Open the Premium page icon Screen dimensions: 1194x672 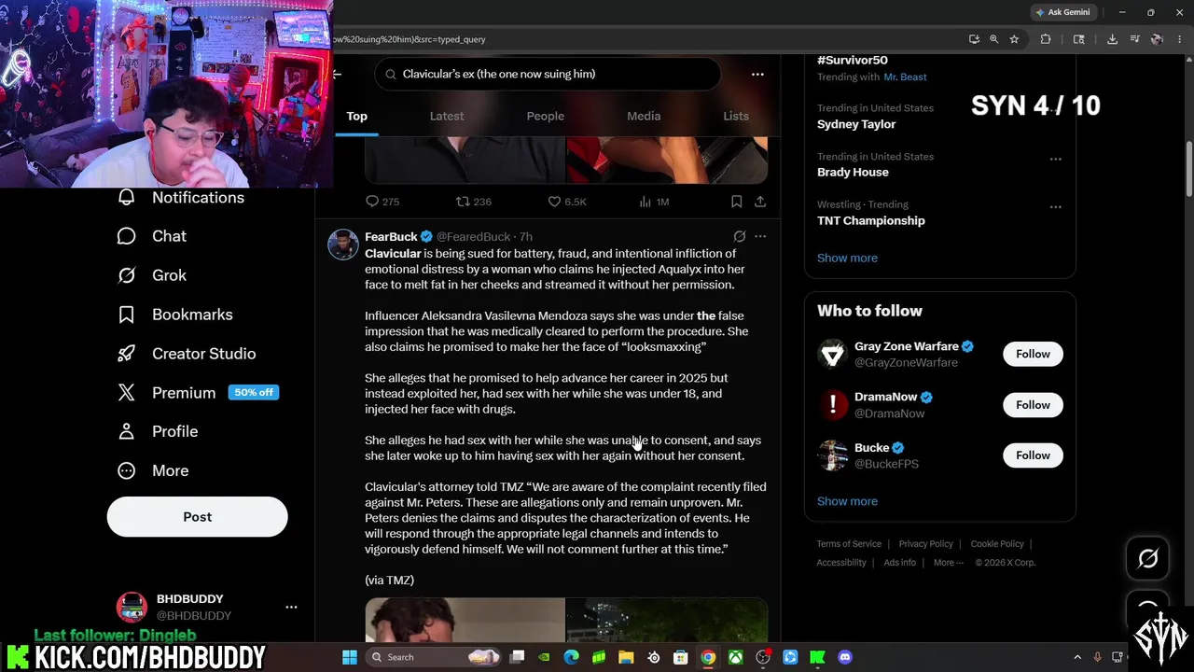pos(127,393)
